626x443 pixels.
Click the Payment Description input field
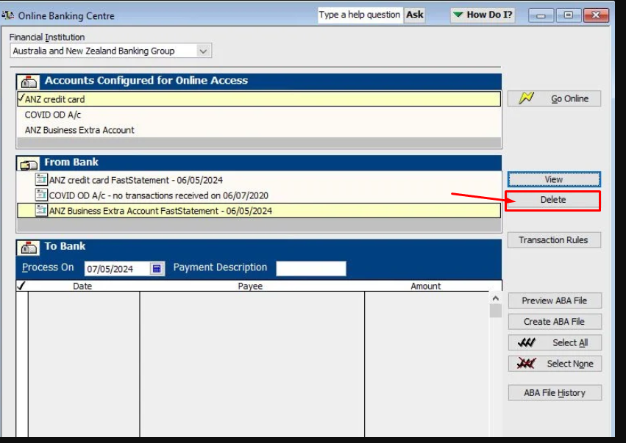point(311,268)
